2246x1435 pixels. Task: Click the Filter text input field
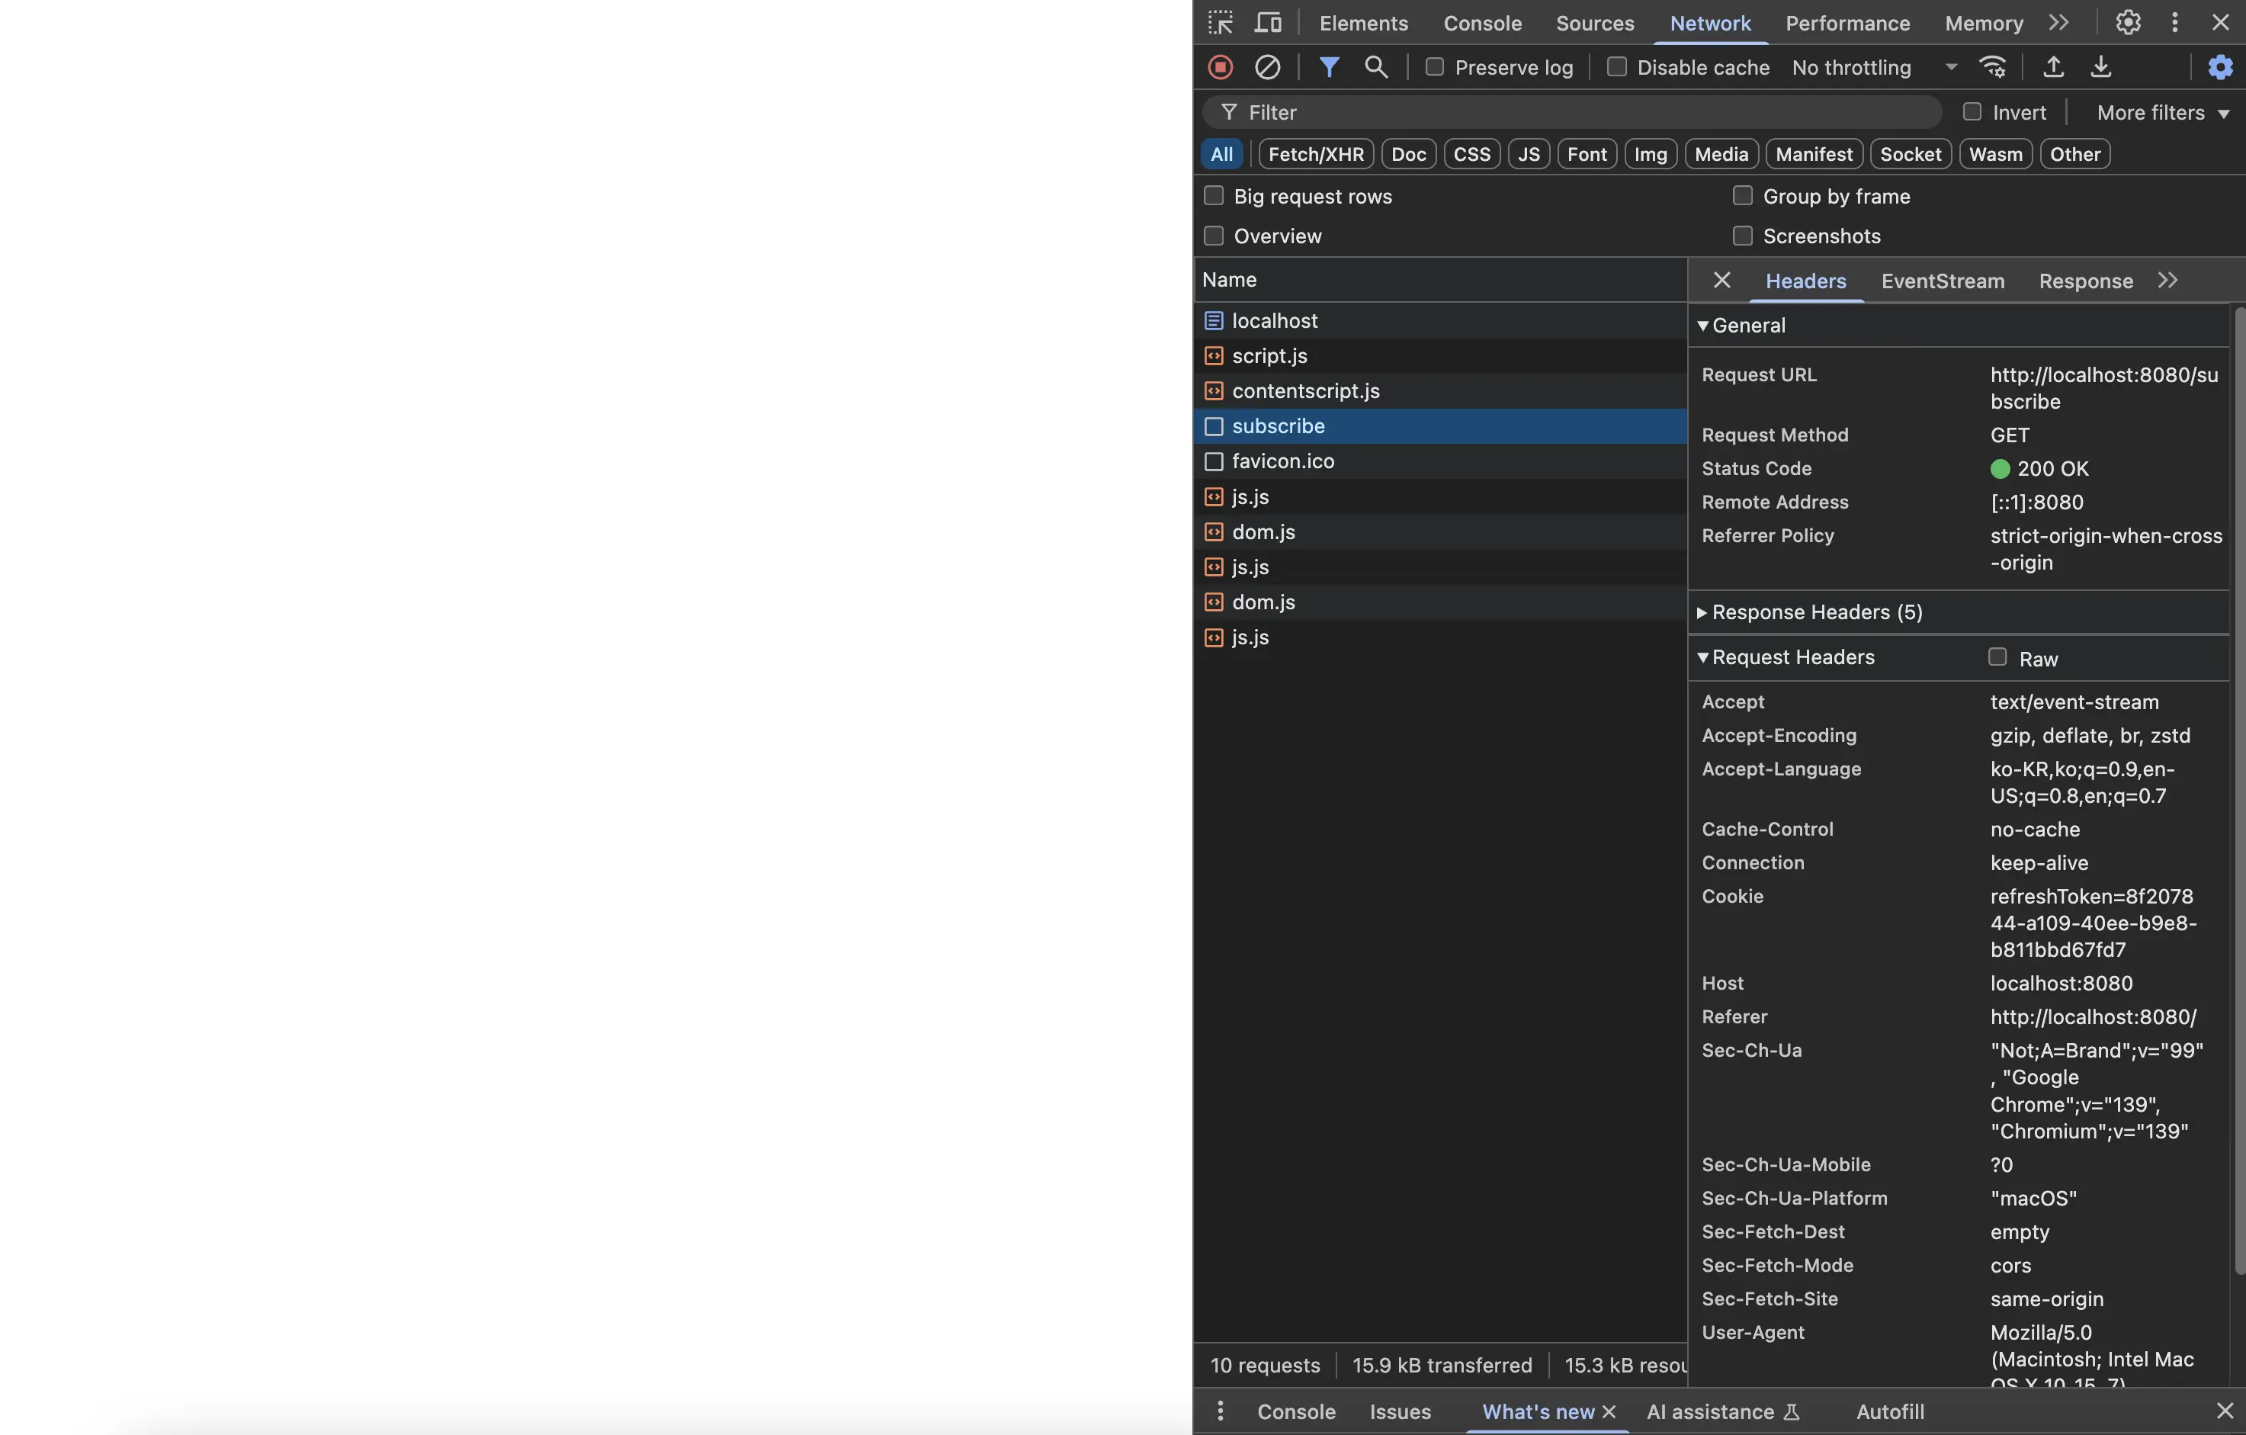click(1586, 113)
